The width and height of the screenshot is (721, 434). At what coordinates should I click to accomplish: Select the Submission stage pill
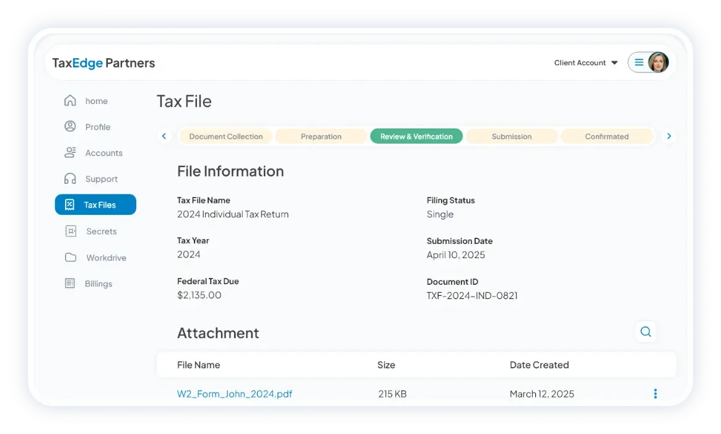pos(512,136)
